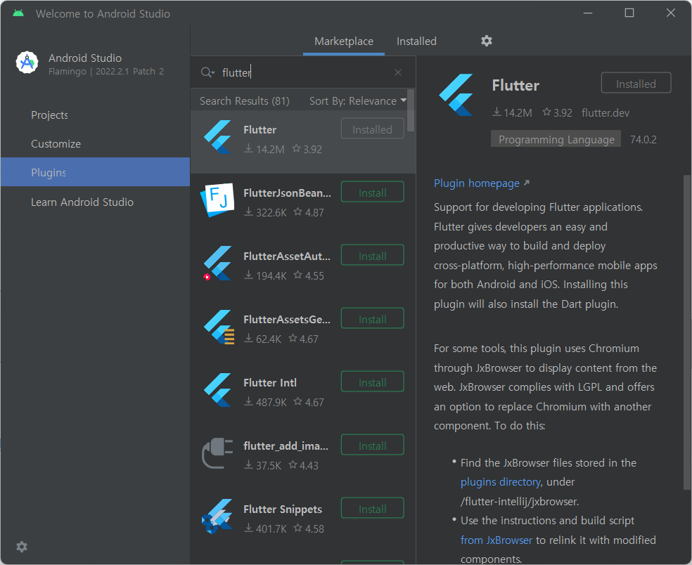Open the Plugin homepage link
Screen dimensions: 692x565
click(477, 183)
